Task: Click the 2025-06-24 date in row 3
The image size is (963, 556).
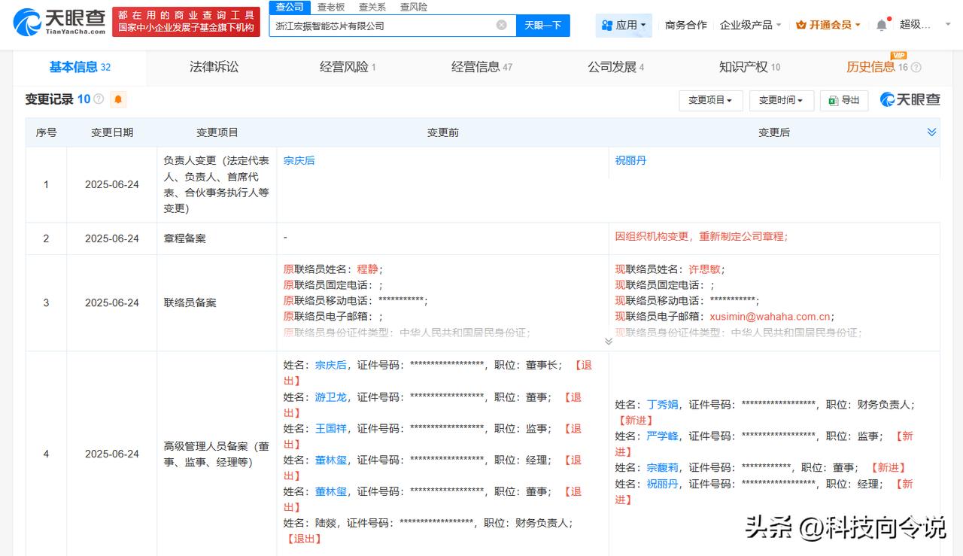Action: [112, 303]
